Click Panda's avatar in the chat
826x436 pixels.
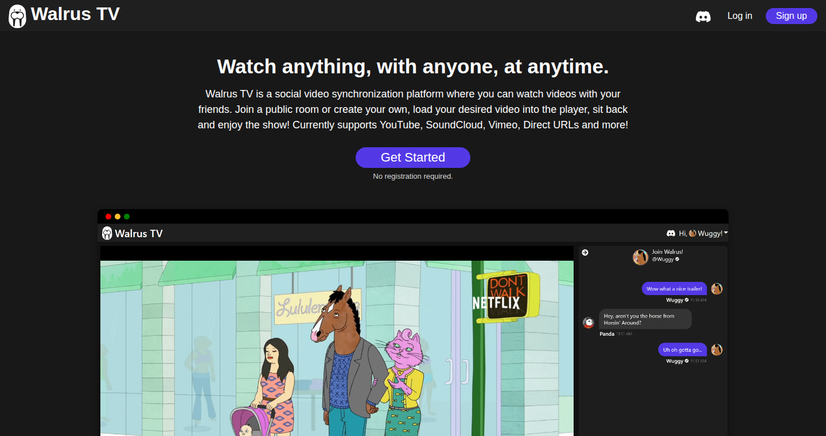[x=589, y=323]
